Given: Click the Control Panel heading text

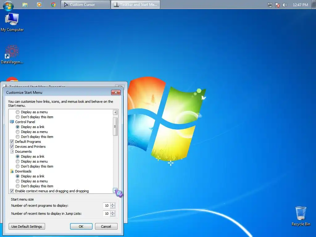Looking at the screenshot, I should 25,122.
